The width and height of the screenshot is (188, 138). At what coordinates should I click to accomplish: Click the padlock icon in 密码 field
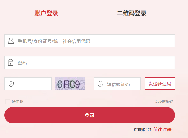click(11, 62)
